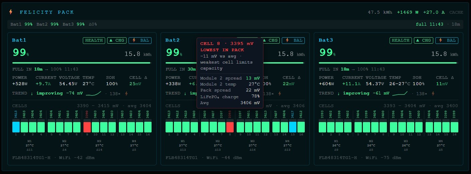Image resolution: width=471 pixels, height=174 pixels.
Task: Click the Bat3 charge progress bar
Action: [389, 63]
